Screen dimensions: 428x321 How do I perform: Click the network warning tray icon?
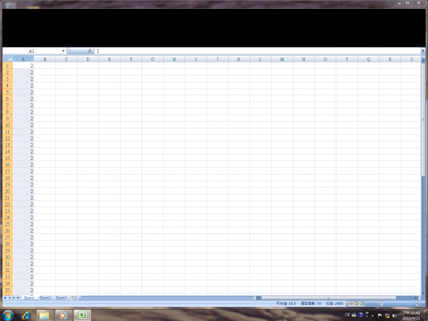click(387, 316)
